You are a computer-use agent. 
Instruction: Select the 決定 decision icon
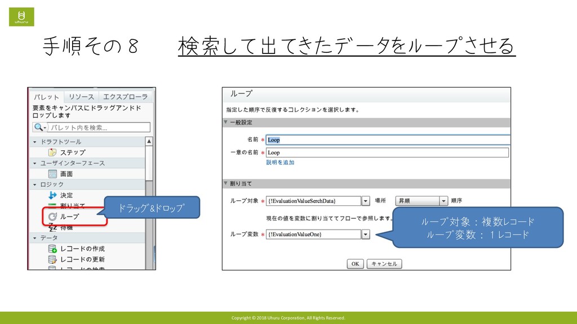tap(52, 195)
